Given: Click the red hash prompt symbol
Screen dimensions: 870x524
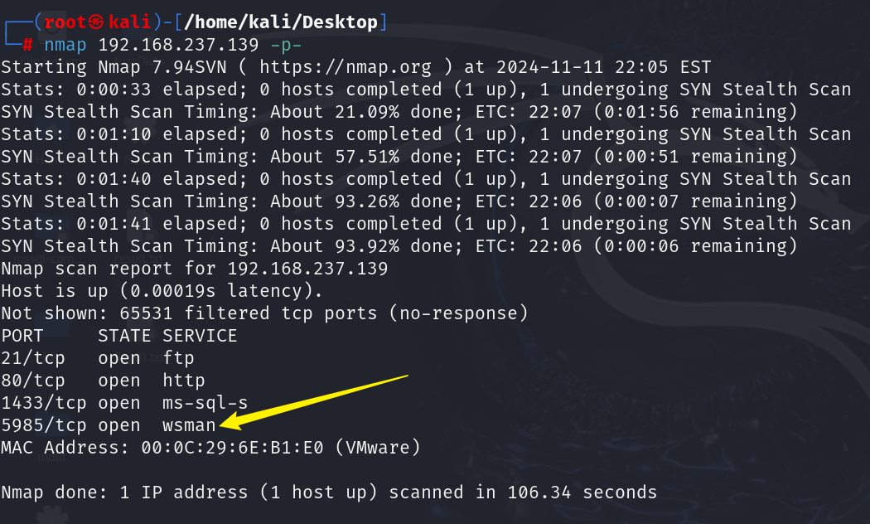Looking at the screenshot, I should tap(27, 45).
